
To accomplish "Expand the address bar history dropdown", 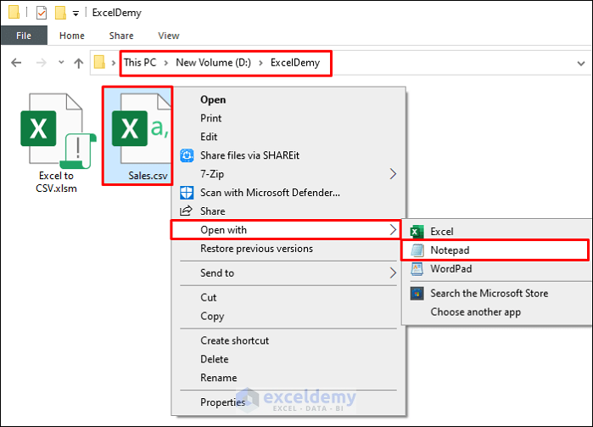I will 581,63.
